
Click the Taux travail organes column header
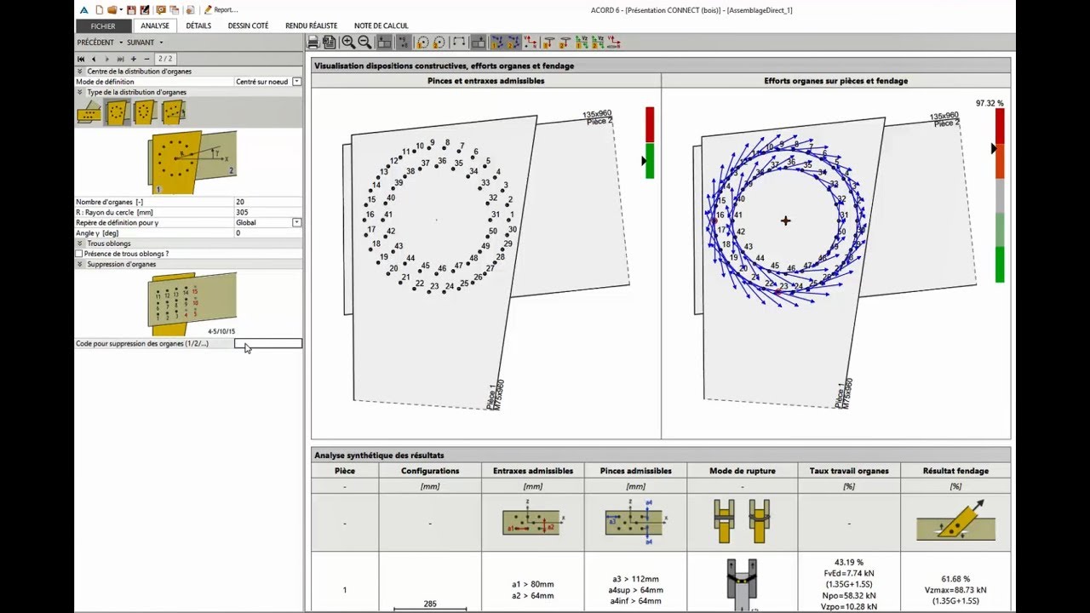848,471
